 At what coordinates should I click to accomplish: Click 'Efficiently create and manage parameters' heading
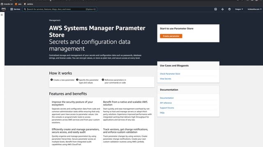76,131
